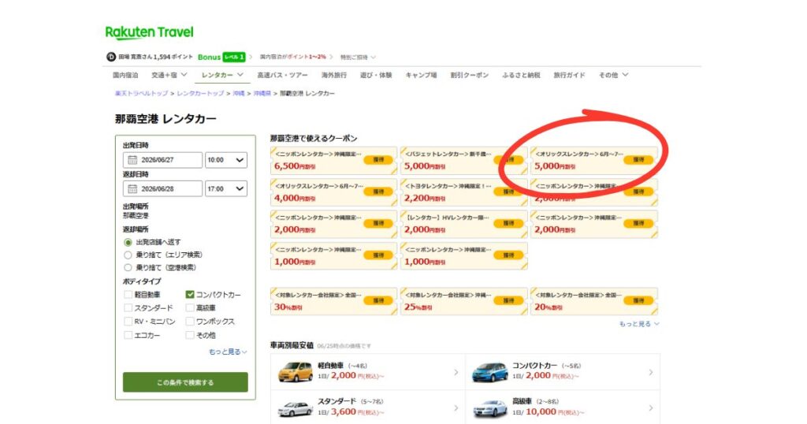Screen dimensions: 807x424
Task: Expand もっと見る under coupons
Action: (639, 324)
